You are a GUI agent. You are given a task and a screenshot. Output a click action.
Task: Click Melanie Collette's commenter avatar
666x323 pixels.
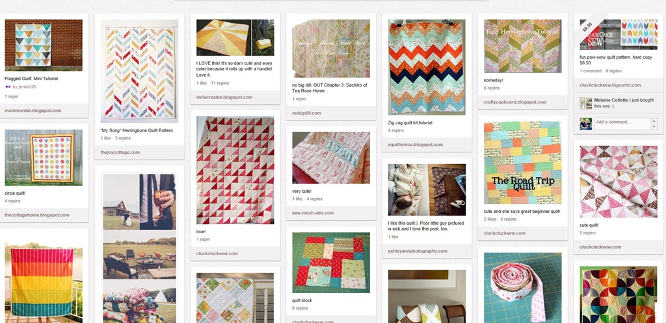click(x=586, y=104)
